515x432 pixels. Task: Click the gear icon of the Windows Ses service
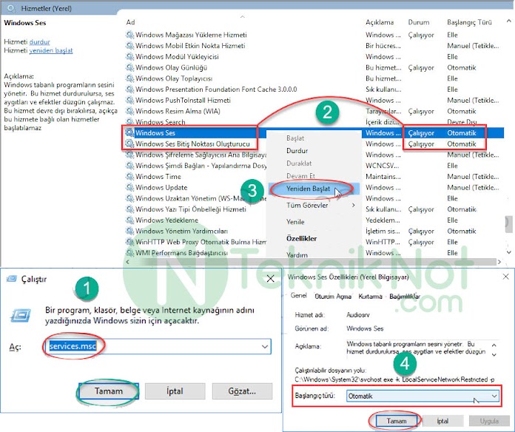(x=130, y=132)
